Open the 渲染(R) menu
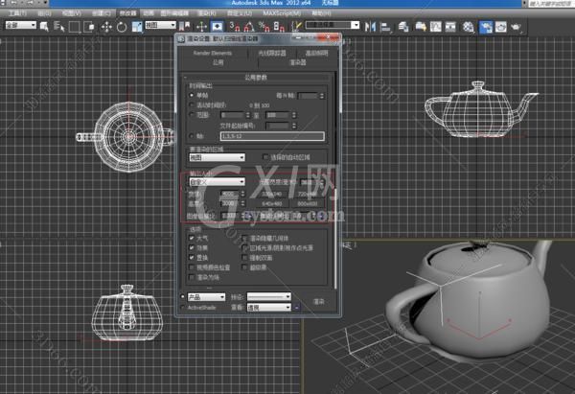The height and width of the screenshot is (394, 575). click(x=206, y=12)
